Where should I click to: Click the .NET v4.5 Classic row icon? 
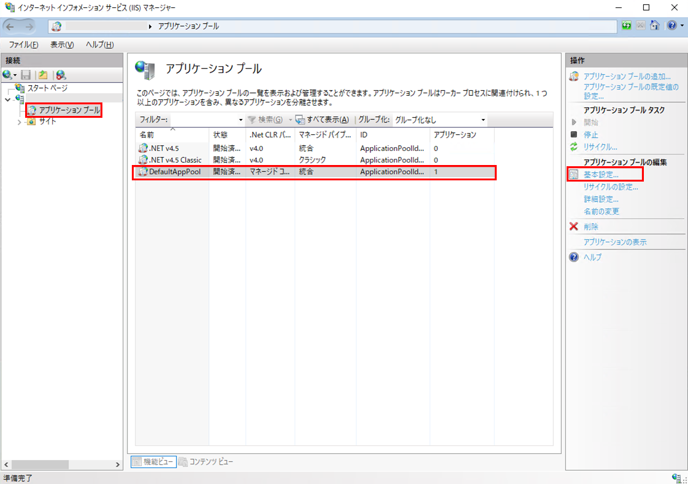coord(143,159)
